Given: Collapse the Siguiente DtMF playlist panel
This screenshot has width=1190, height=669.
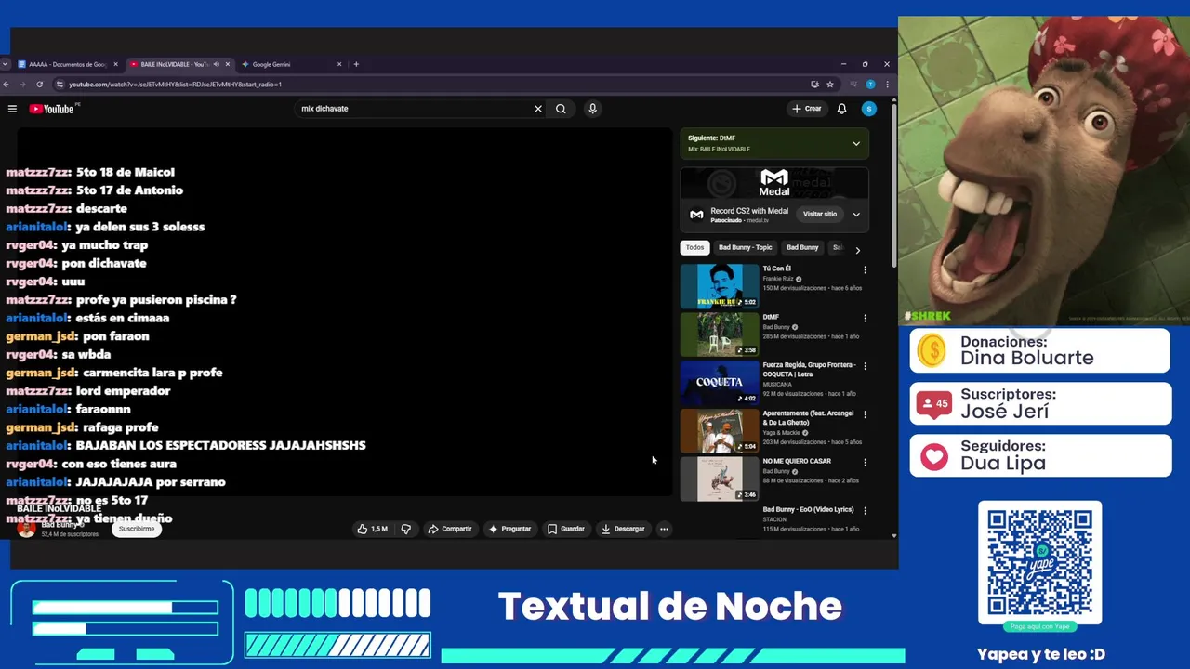Looking at the screenshot, I should tap(856, 143).
